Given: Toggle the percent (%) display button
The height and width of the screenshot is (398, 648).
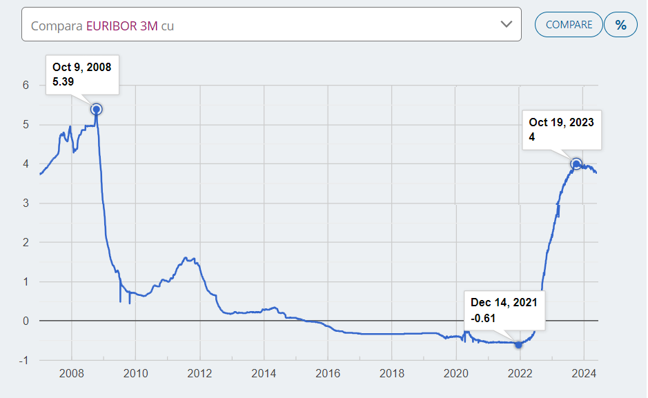Looking at the screenshot, I should pos(620,25).
